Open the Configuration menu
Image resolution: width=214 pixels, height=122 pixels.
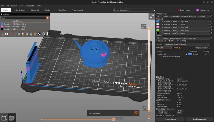pyautogui.click(x=30, y=6)
